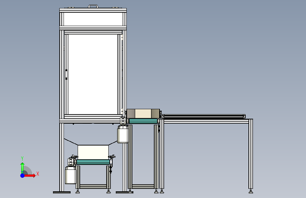Select the cylindrical motor beside lower conveyor
The width and height of the screenshot is (306, 198).
coord(71,175)
